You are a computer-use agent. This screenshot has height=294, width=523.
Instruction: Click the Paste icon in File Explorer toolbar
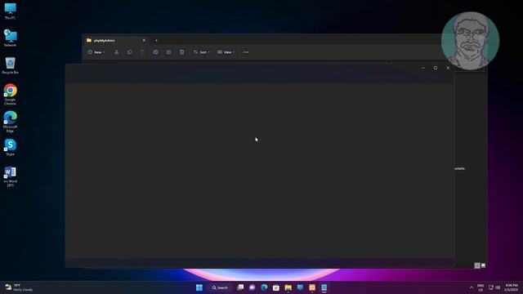point(142,52)
